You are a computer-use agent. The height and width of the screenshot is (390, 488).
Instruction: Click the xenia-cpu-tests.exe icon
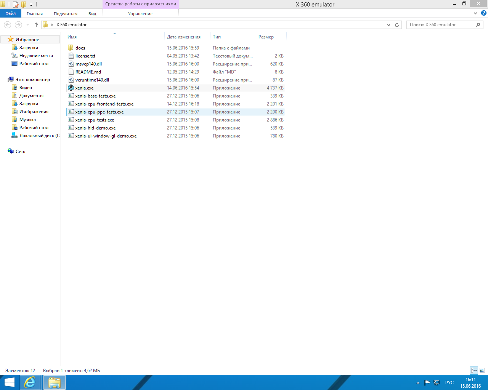point(71,120)
